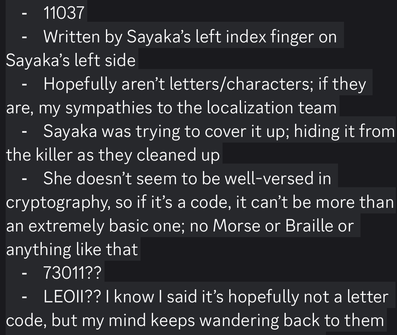Screen dimensions: 397x335
Task: Click the text "73011??"
Action: pyautogui.click(x=73, y=273)
